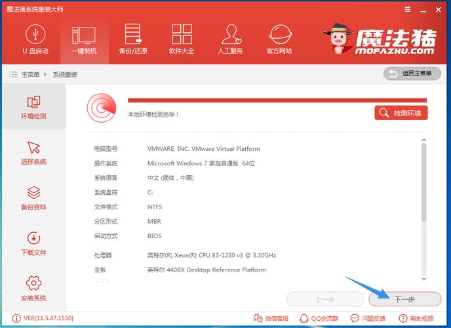Open 软件大全 software library
The height and width of the screenshot is (328, 451).
pos(182,39)
